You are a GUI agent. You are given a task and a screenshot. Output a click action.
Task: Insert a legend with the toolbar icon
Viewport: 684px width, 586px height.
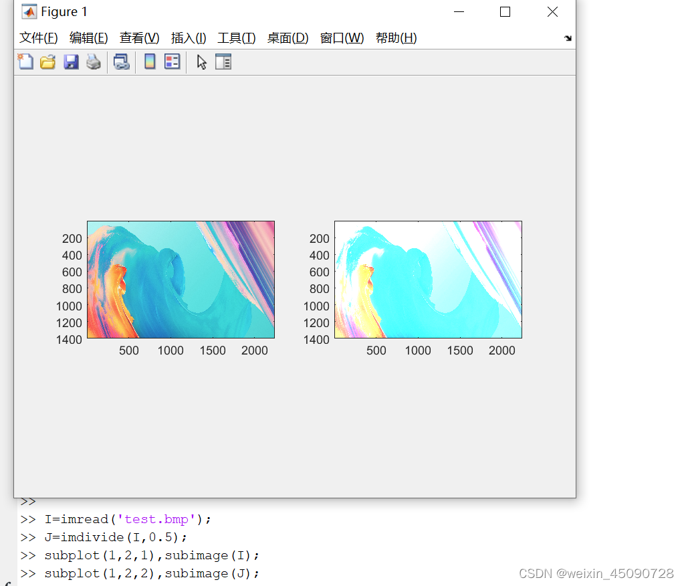[173, 62]
